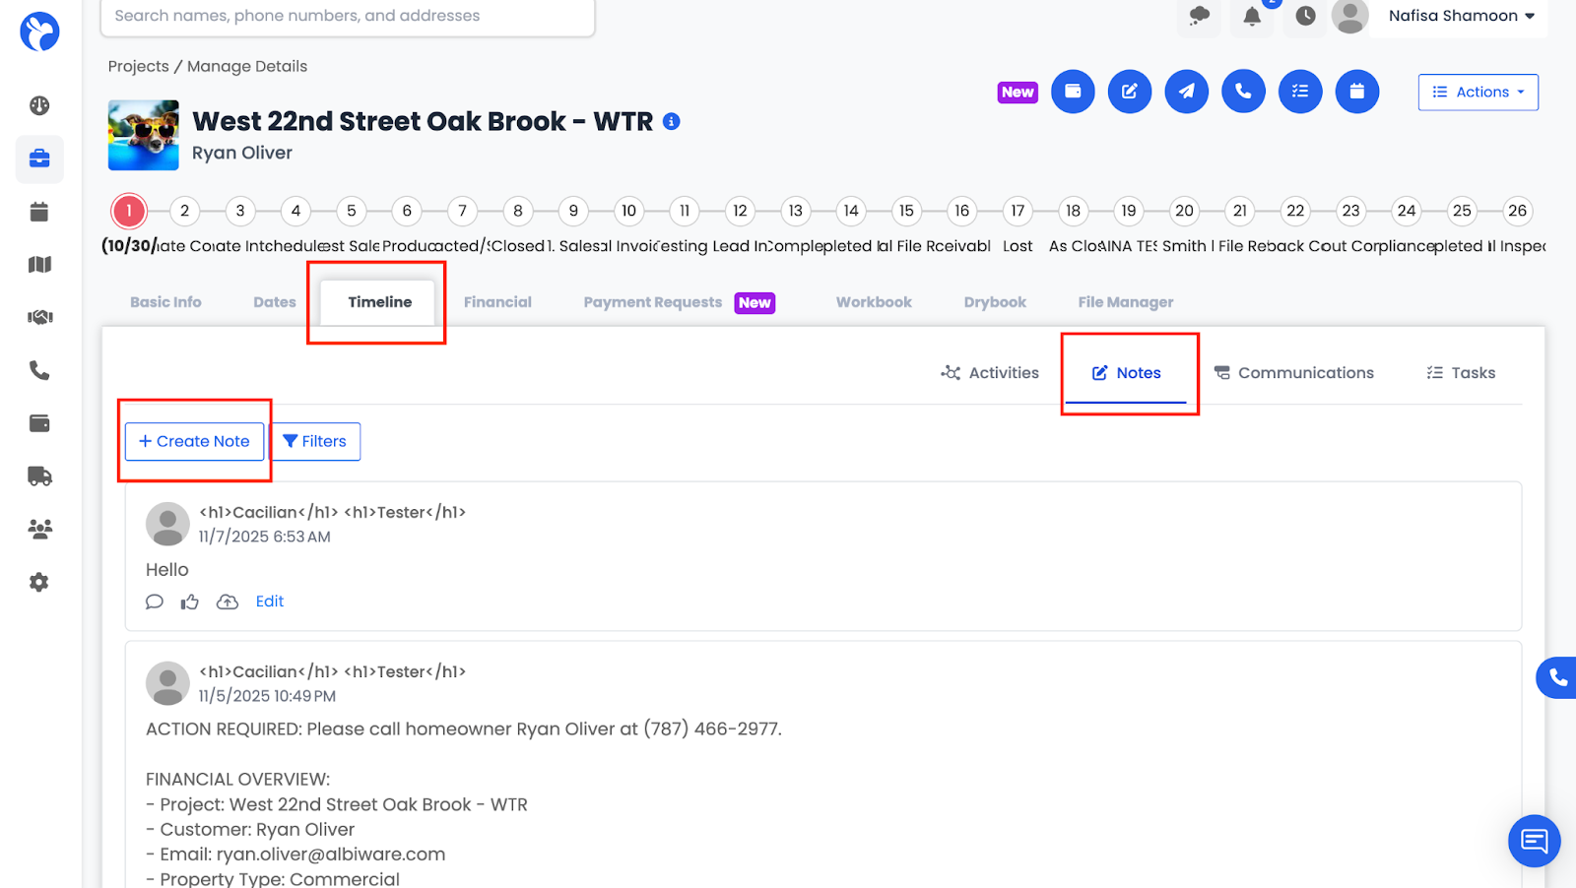
Task: Like the Hello note with thumbs-up
Action: coord(190,602)
